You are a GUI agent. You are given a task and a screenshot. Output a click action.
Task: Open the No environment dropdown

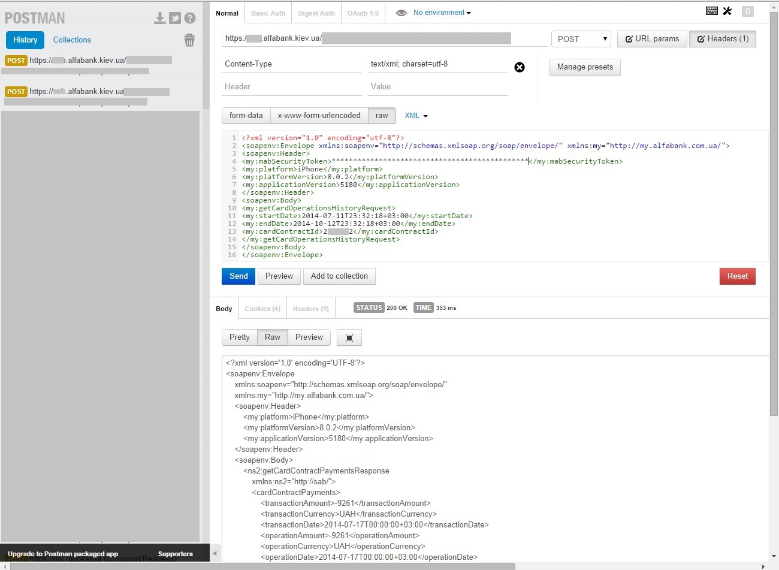pos(442,13)
